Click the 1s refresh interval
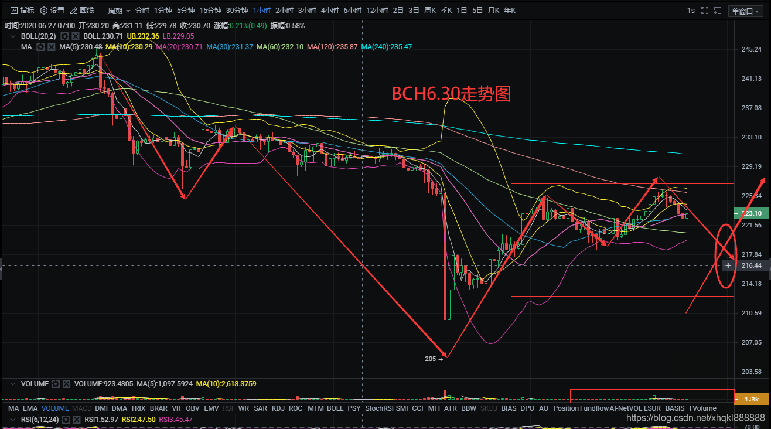The height and width of the screenshot is (429, 771). [691, 11]
